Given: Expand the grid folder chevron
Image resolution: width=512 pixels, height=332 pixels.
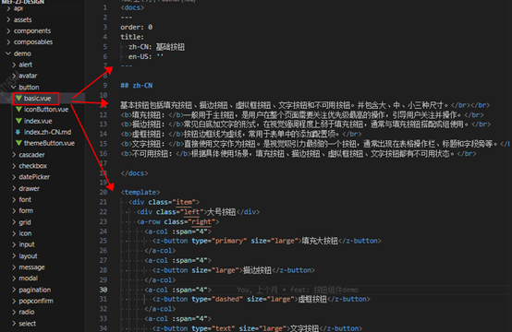Looking at the screenshot, I should tap(14, 222).
